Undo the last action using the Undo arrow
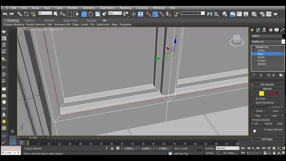 [5, 14]
